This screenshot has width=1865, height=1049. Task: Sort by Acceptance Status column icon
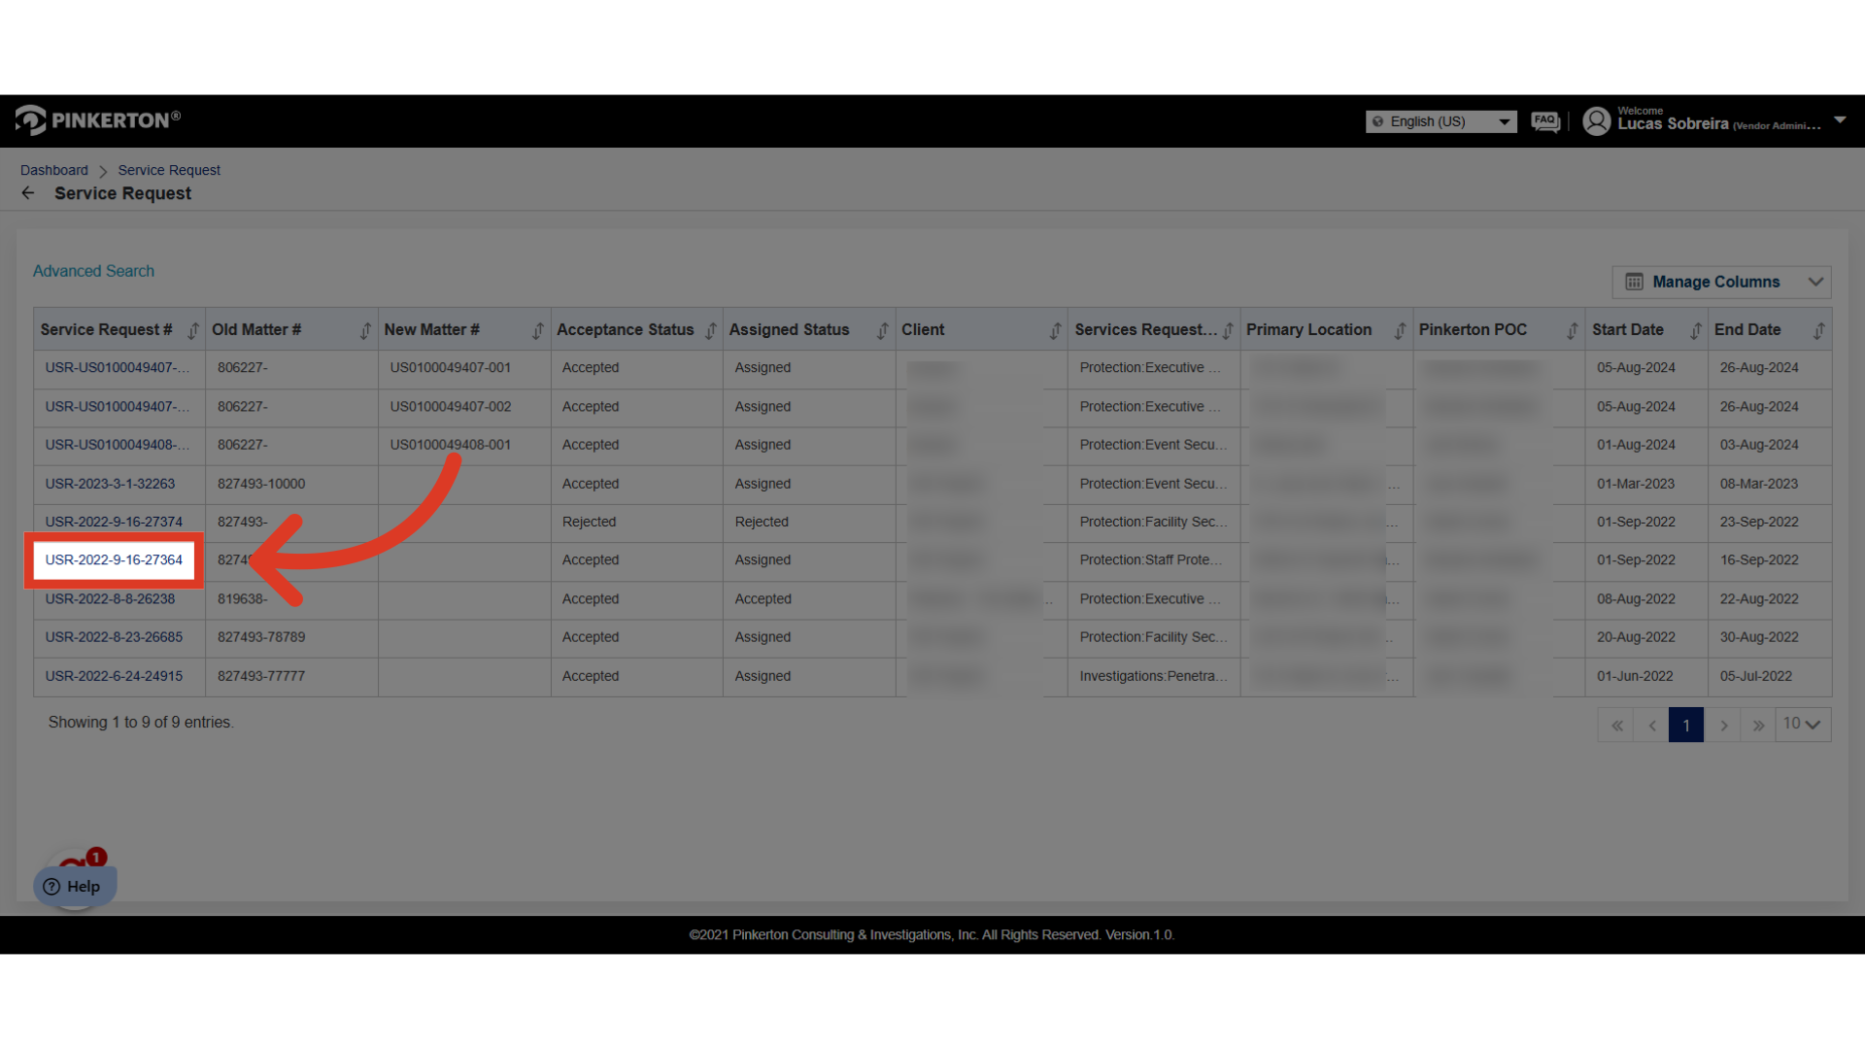[x=710, y=330]
